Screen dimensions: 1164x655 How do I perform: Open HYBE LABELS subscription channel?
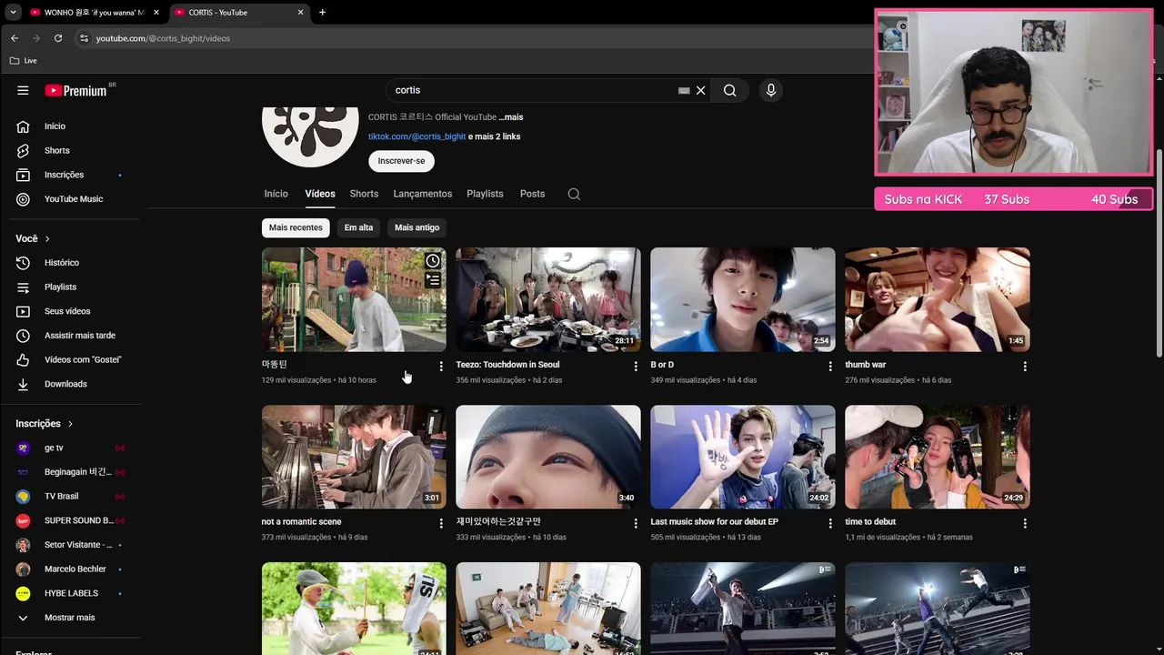pyautogui.click(x=71, y=593)
